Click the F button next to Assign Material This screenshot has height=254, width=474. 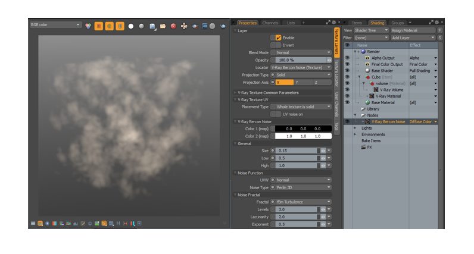coord(440,30)
